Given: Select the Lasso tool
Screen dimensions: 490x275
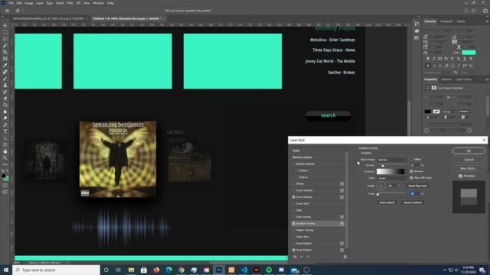Looking at the screenshot, I should point(5,39).
